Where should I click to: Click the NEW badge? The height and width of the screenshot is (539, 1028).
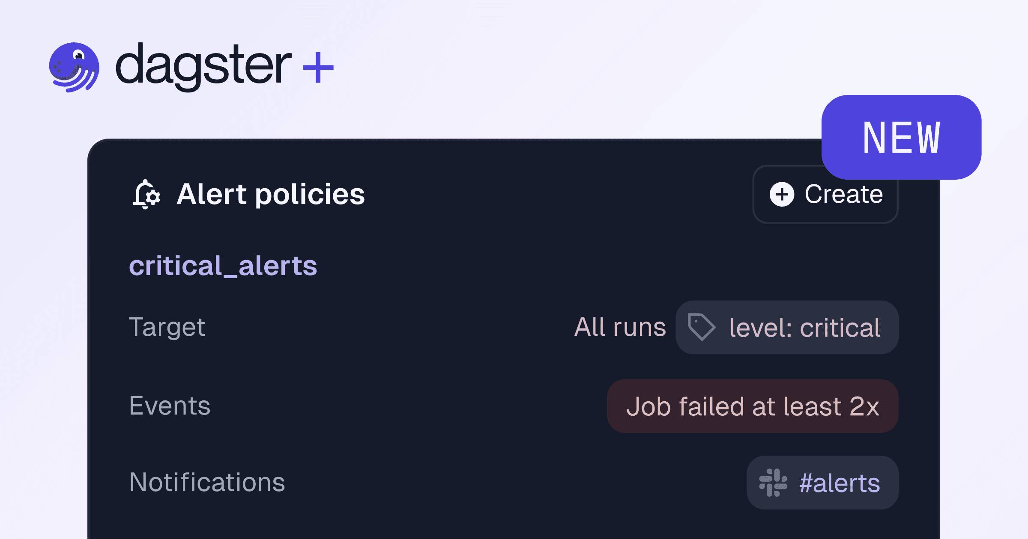point(901,137)
